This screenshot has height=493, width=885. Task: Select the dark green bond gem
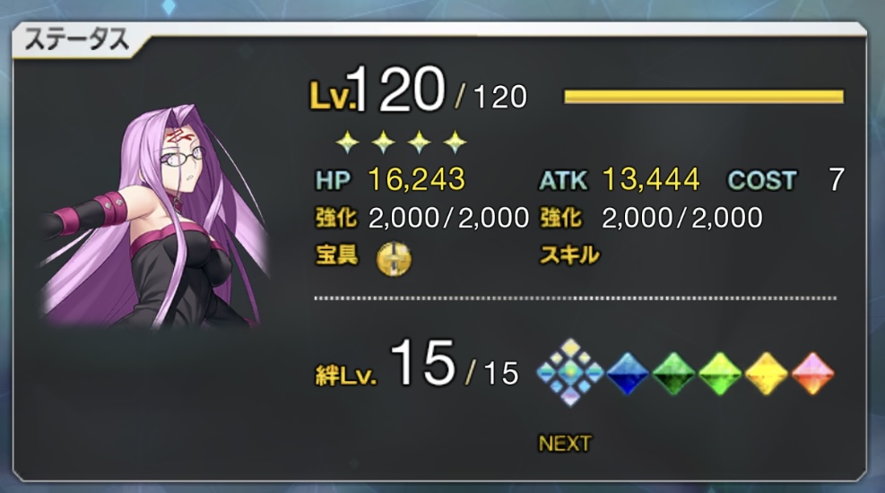673,374
